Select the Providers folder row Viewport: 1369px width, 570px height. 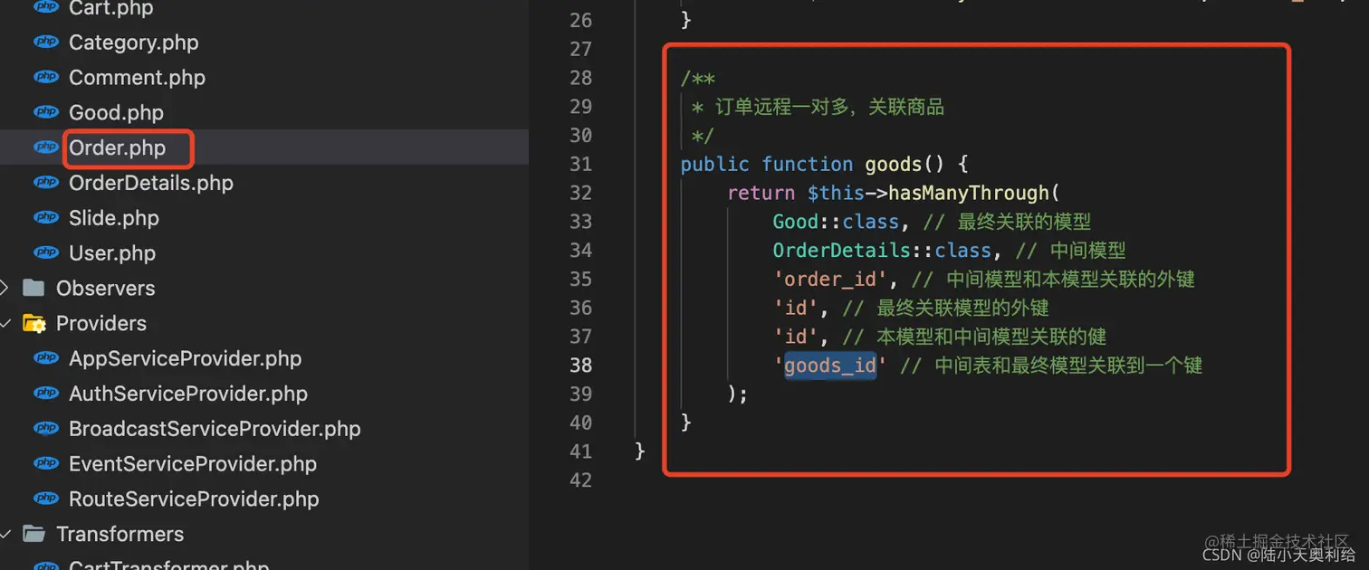(x=264, y=323)
